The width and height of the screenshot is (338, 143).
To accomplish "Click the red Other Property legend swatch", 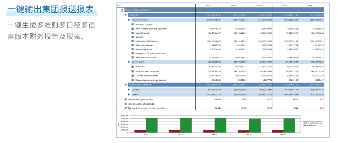I will pyautogui.click(x=304, y=123).
